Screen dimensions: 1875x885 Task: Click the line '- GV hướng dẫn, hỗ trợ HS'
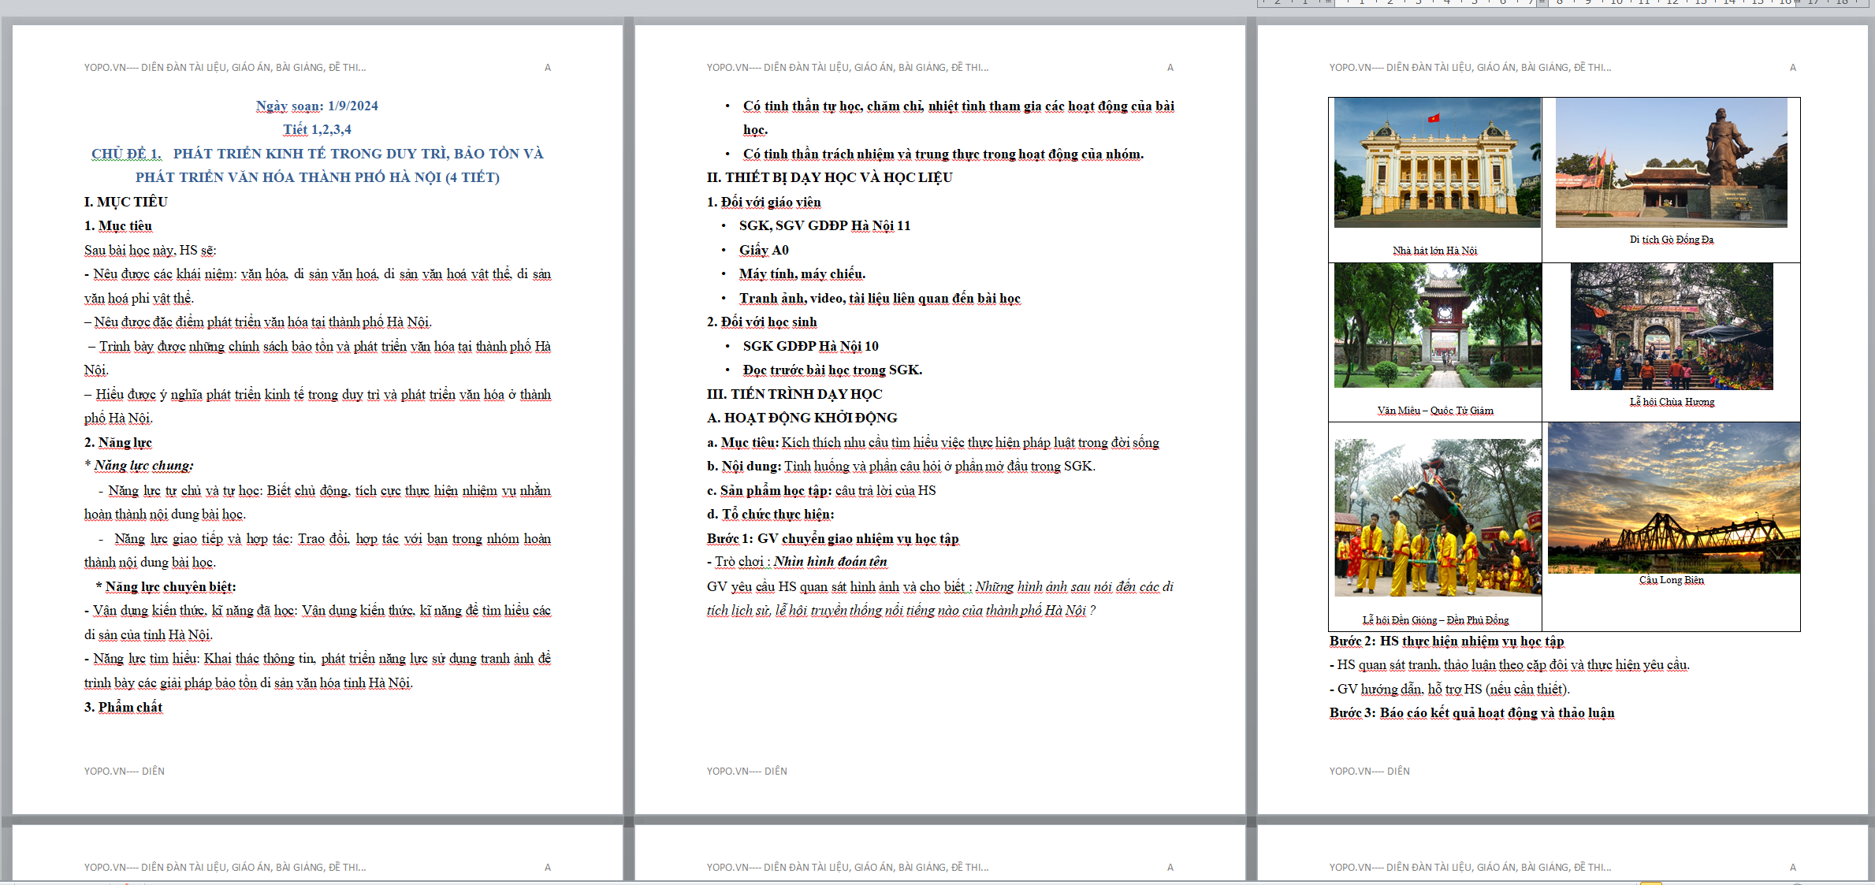(1449, 689)
